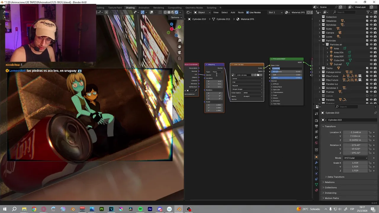Screen dimensions: 379x213
Task: Toggle the Use Nodes checkbox
Action: click(247, 12)
